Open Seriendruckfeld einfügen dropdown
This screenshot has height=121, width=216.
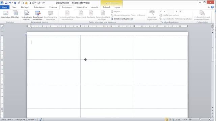[103, 15]
